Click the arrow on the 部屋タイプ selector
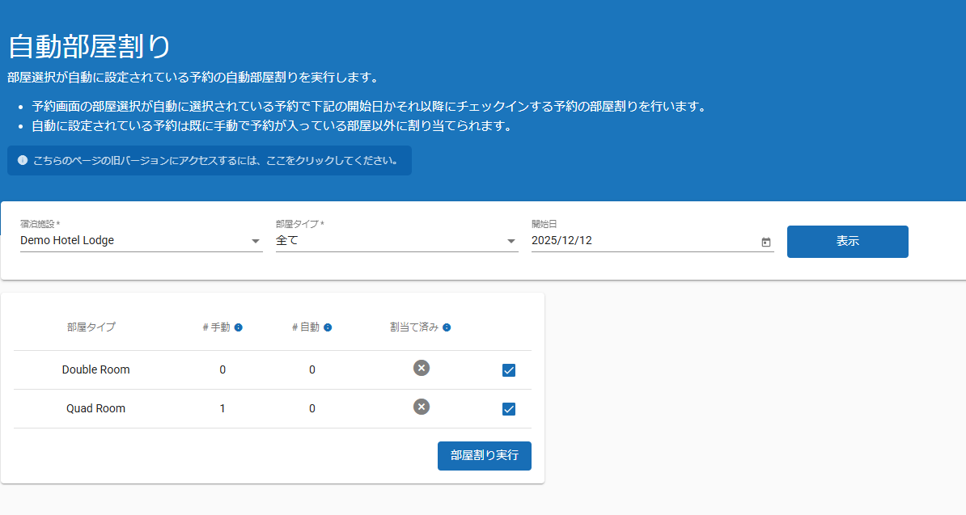966x515 pixels. coord(511,241)
